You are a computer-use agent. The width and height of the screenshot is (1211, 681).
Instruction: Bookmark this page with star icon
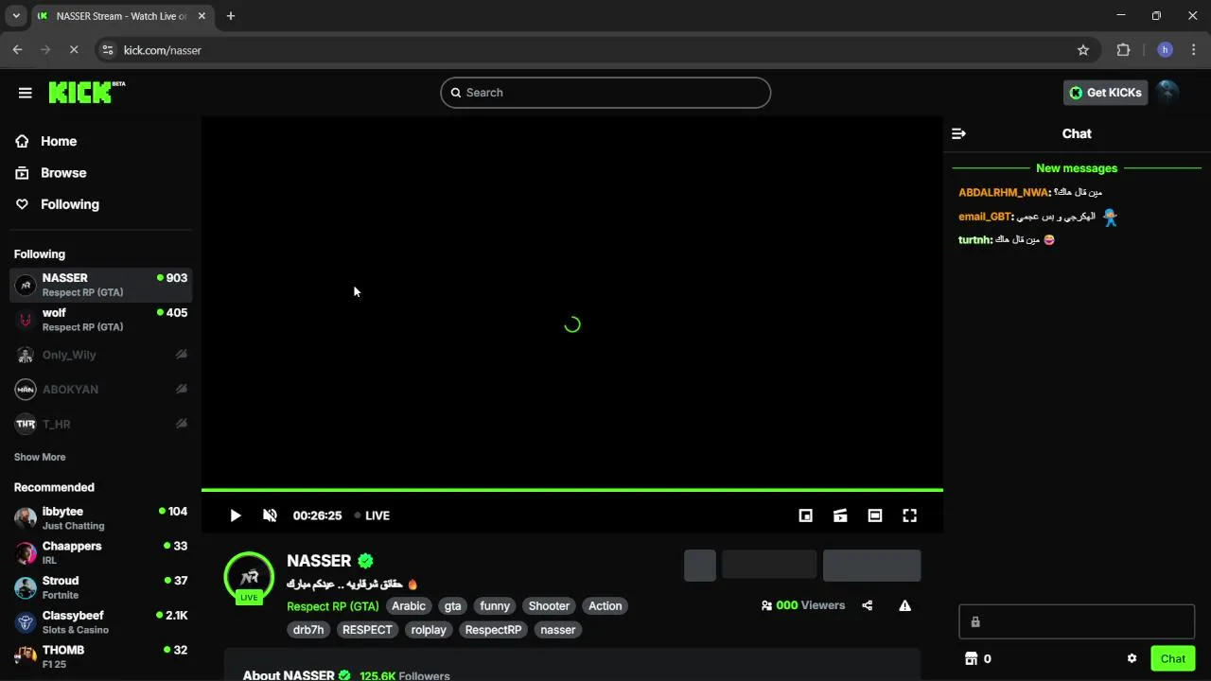point(1083,50)
